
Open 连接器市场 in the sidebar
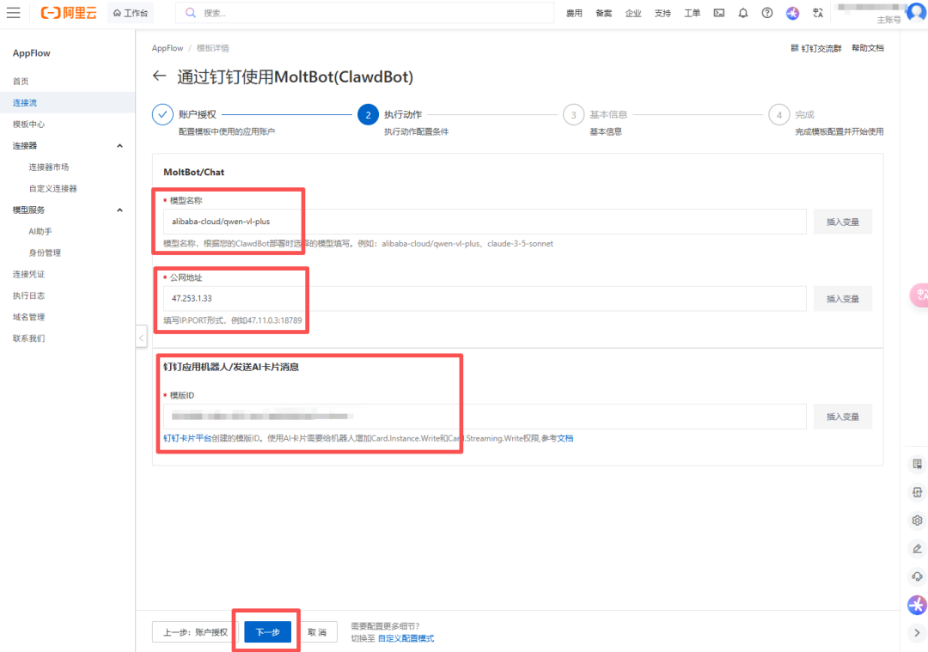point(48,167)
